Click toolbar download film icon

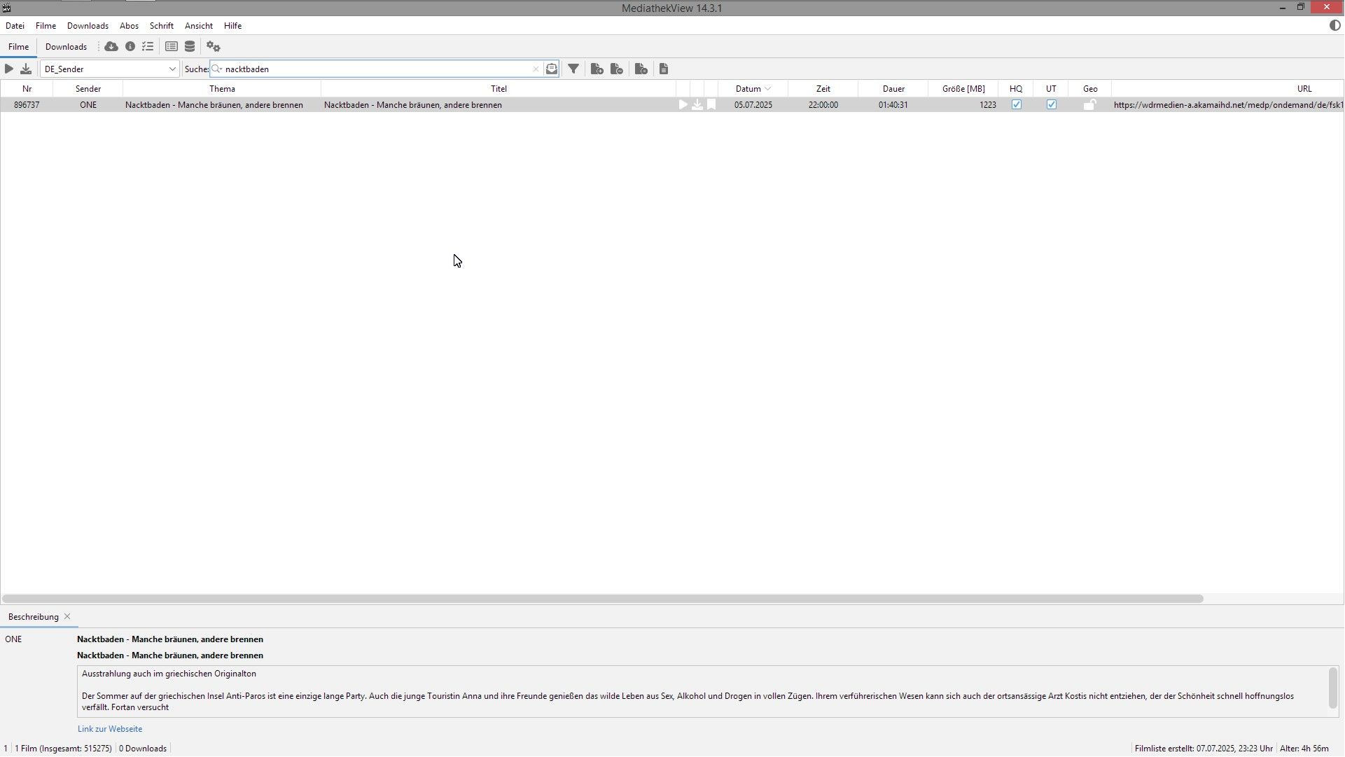tap(26, 69)
